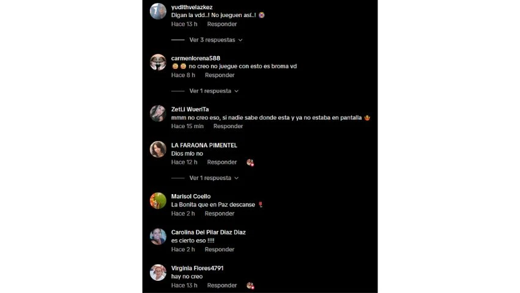Screen dimensions: 520x293
Task: Reply to Carolina Del Pilar Diaz Diaz
Action: [219, 249]
